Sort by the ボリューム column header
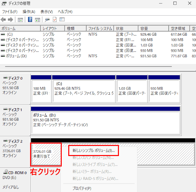Image resolution: width=196 pixels, height=192 pixels. pos(20,28)
